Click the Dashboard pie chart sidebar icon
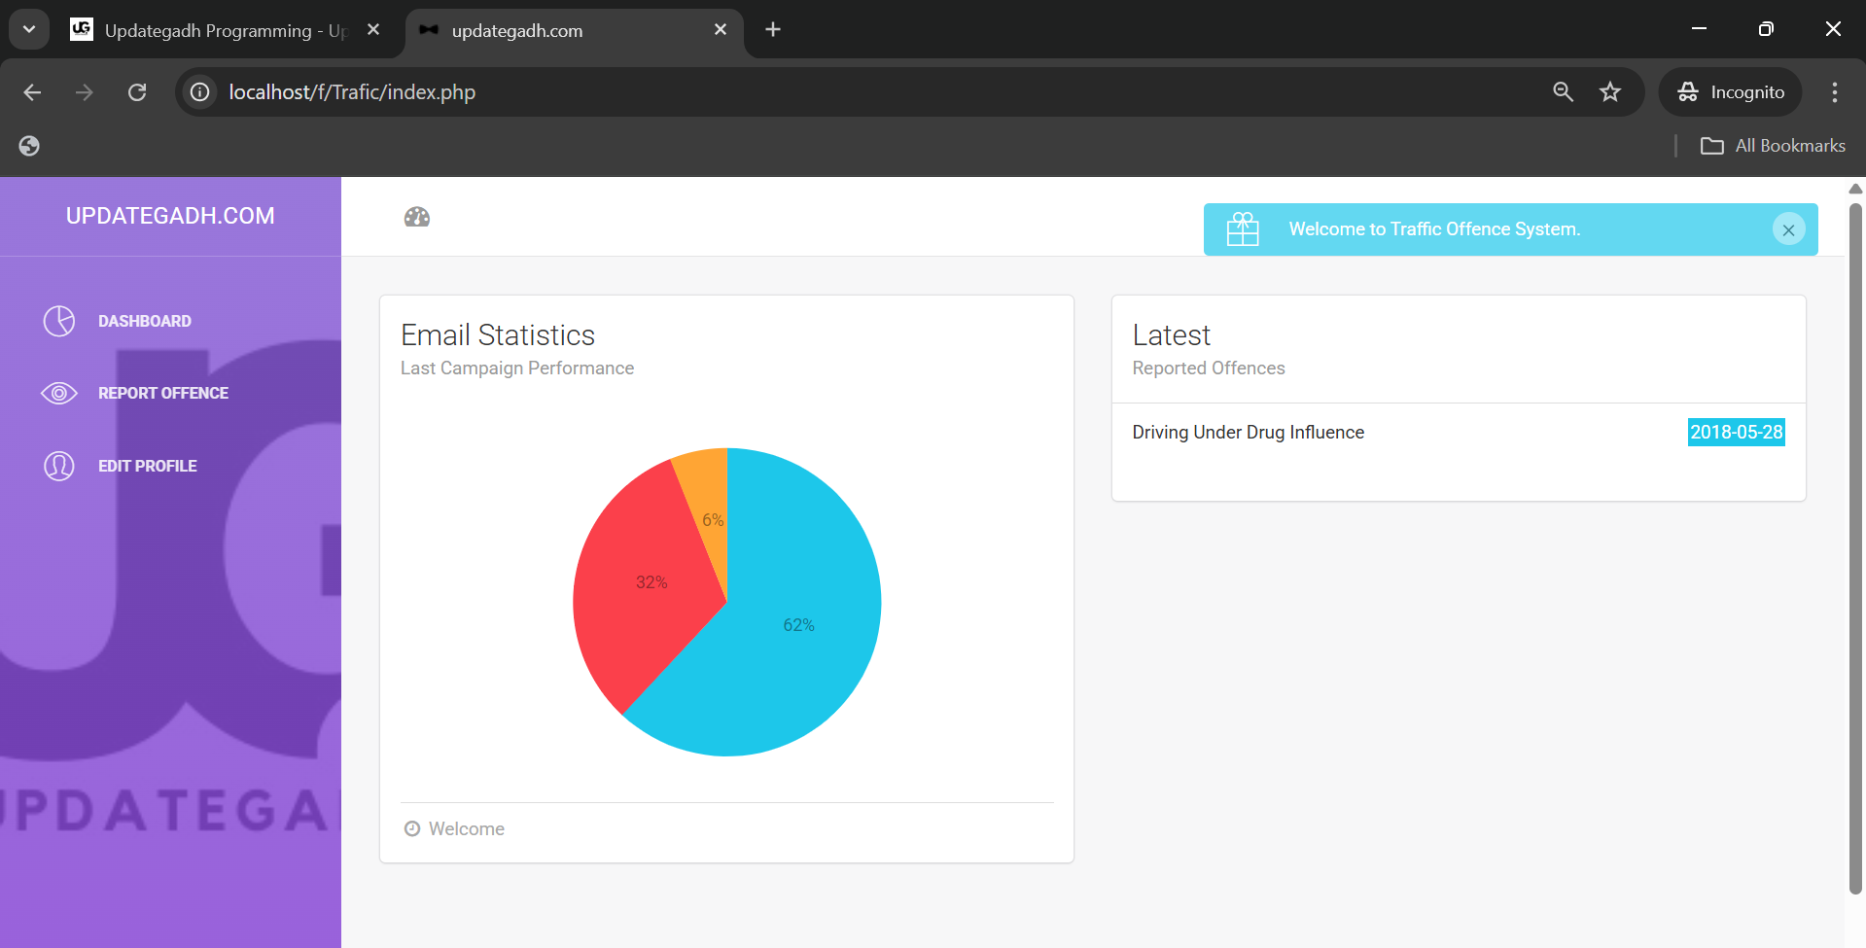This screenshot has width=1866, height=948. [59, 321]
